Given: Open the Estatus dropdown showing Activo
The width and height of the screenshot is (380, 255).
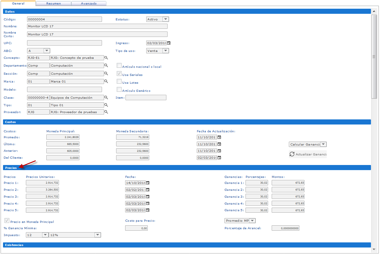Looking at the screenshot, I should [x=165, y=19].
